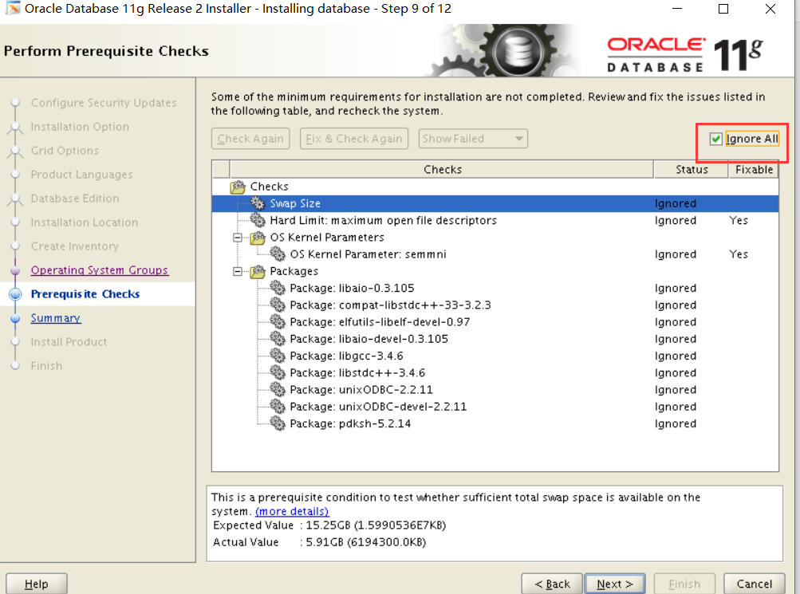Click gear icon for libstdc++-3.4.6

point(278,372)
